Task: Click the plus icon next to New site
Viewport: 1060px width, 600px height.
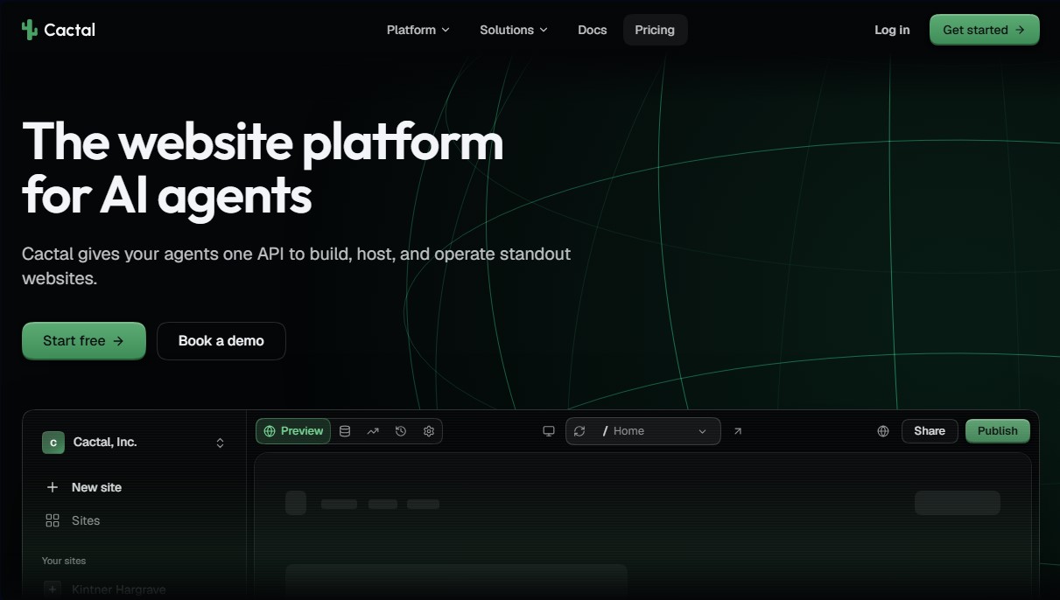Action: click(x=53, y=487)
